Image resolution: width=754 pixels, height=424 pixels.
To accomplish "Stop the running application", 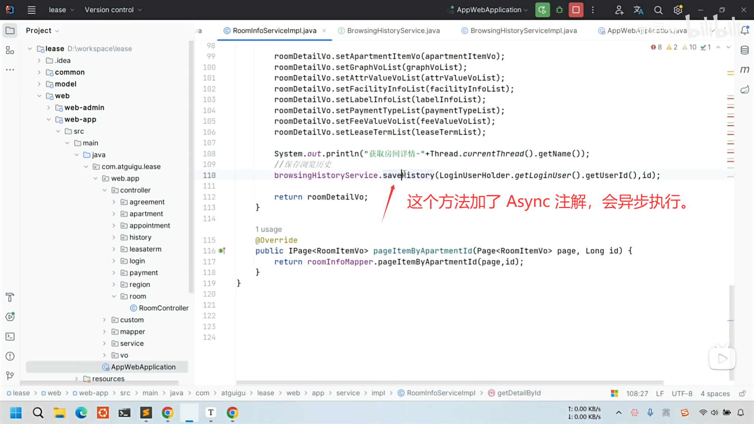I will [576, 10].
